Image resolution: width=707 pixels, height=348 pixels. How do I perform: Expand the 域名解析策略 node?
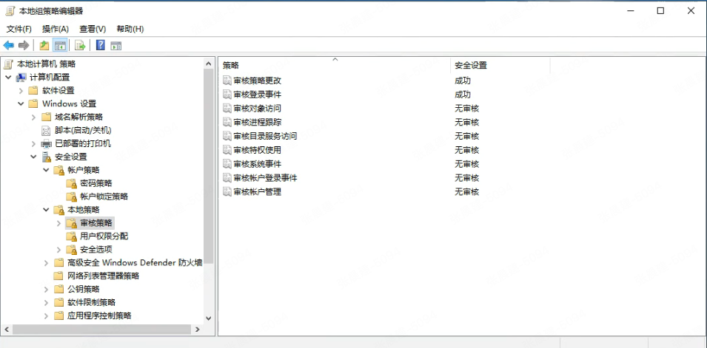point(33,117)
